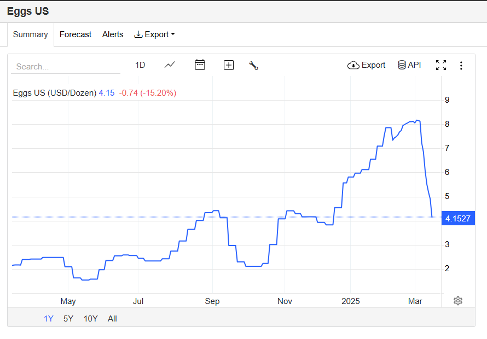The height and width of the screenshot is (339, 487).
Task: Select the 5Y time range
Action: [x=68, y=319]
